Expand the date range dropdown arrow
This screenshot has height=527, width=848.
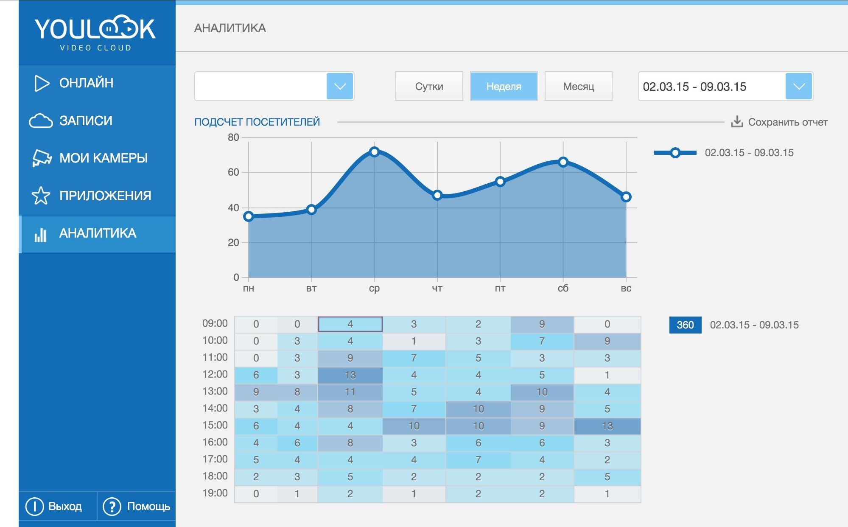tap(798, 87)
